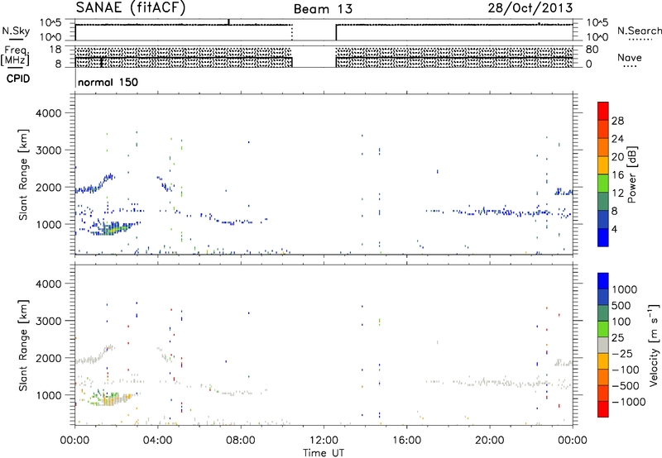The height and width of the screenshot is (458, 662).
Task: Click the Nave legend label
Action: (629, 57)
